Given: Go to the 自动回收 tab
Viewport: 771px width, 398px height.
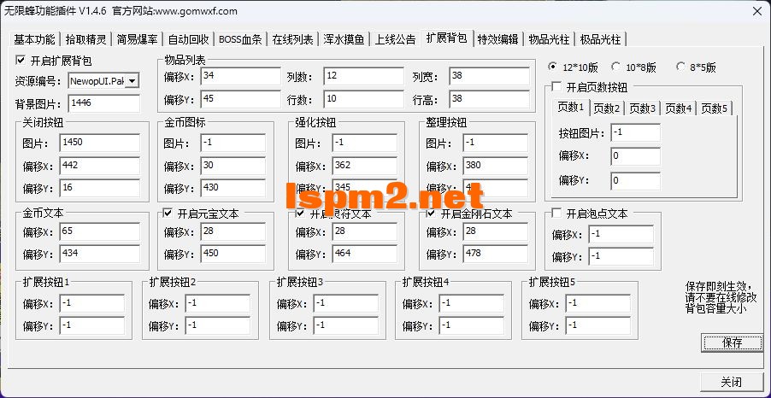Looking at the screenshot, I should [x=188, y=39].
